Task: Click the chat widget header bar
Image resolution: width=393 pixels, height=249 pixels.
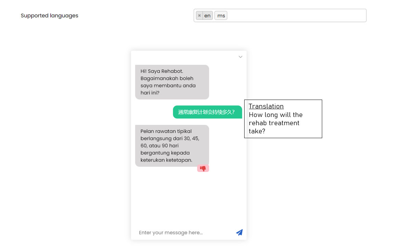Action: pos(188,57)
